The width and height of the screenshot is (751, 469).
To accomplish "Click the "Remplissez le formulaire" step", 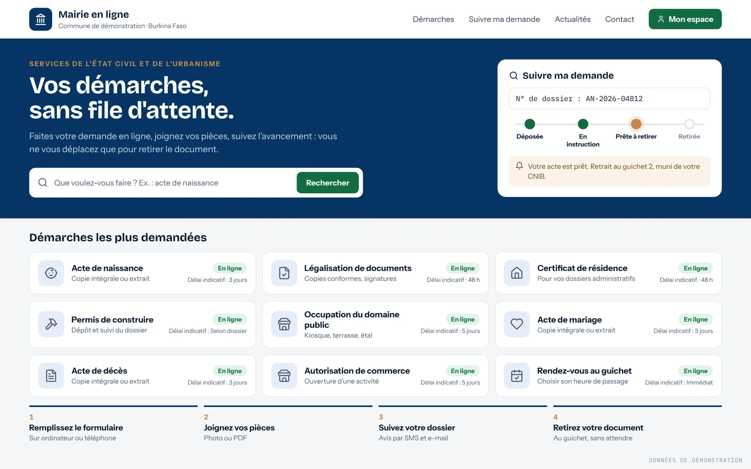I will [76, 428].
